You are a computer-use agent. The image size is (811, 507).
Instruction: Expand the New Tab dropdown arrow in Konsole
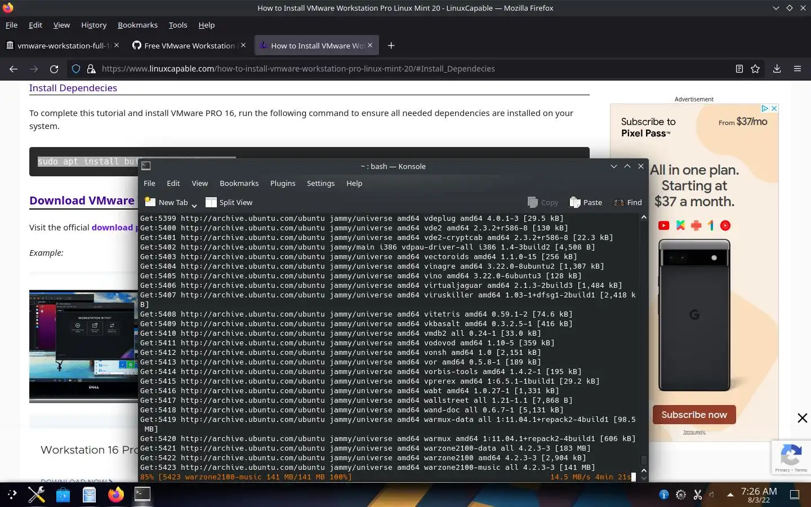coord(194,205)
